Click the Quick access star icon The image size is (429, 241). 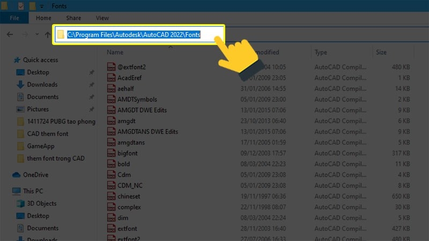click(17, 60)
